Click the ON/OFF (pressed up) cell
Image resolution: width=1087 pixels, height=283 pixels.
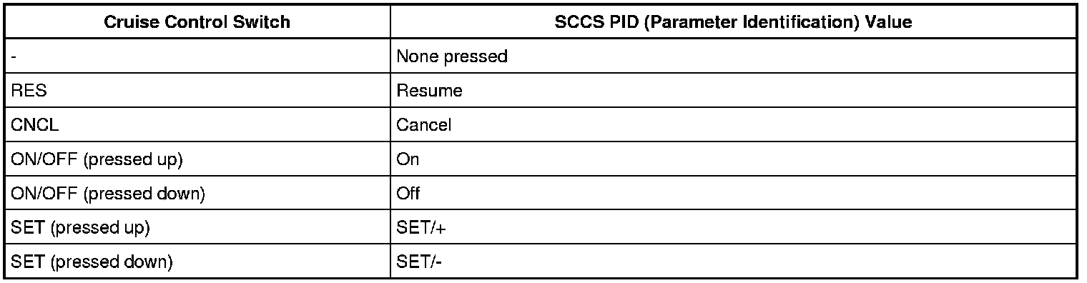(x=197, y=159)
